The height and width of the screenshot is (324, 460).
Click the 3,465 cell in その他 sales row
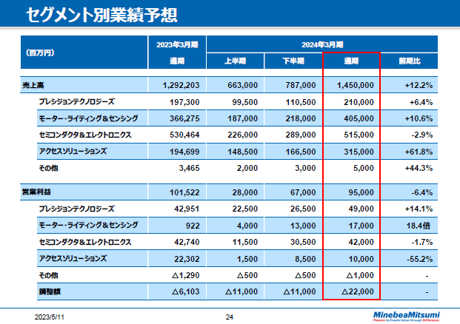click(x=189, y=168)
